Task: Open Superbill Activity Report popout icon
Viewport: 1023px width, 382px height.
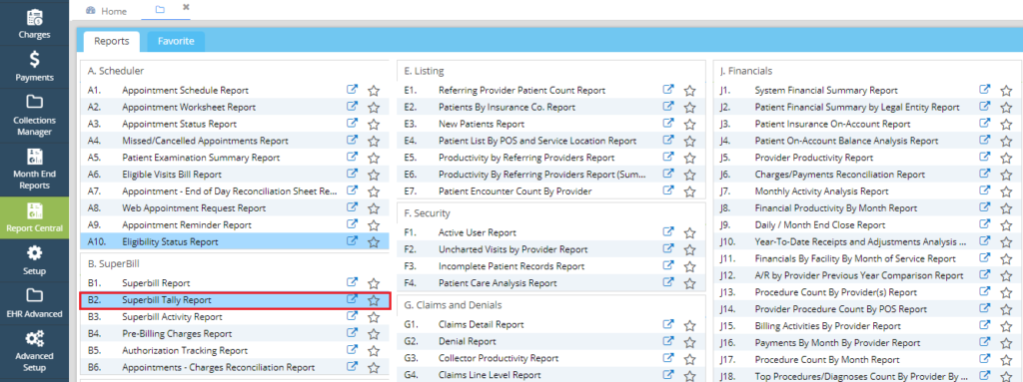Action: (352, 316)
